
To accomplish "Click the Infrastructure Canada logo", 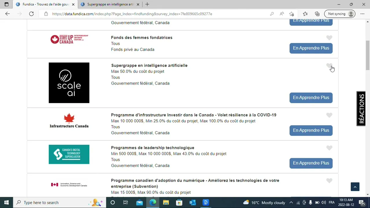I will pyautogui.click(x=69, y=121).
